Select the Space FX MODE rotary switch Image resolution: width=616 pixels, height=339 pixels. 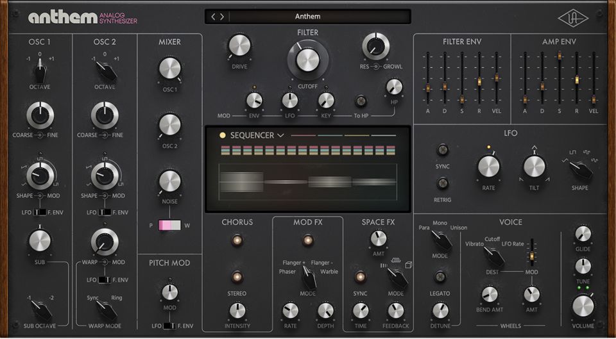pyautogui.click(x=397, y=277)
